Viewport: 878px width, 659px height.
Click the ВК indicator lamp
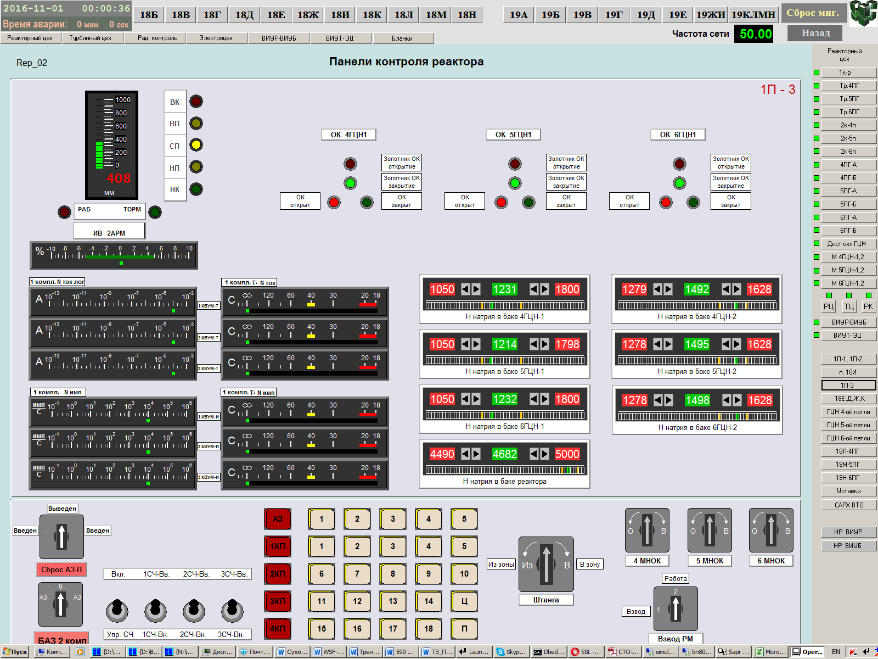[196, 102]
